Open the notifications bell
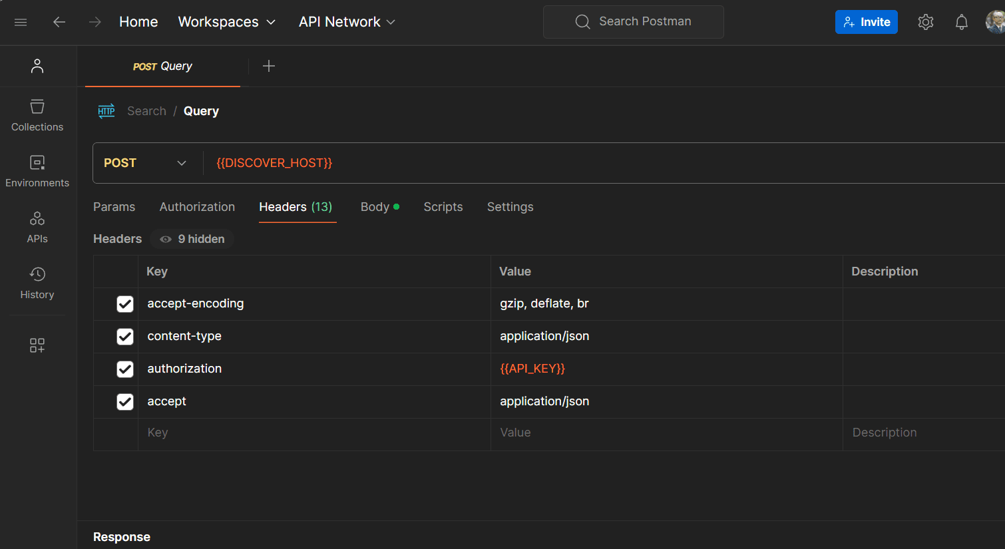Screen dimensions: 1005x549 coord(961,22)
